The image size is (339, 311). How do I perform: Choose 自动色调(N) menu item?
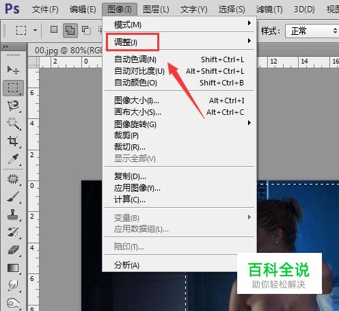(x=180, y=59)
